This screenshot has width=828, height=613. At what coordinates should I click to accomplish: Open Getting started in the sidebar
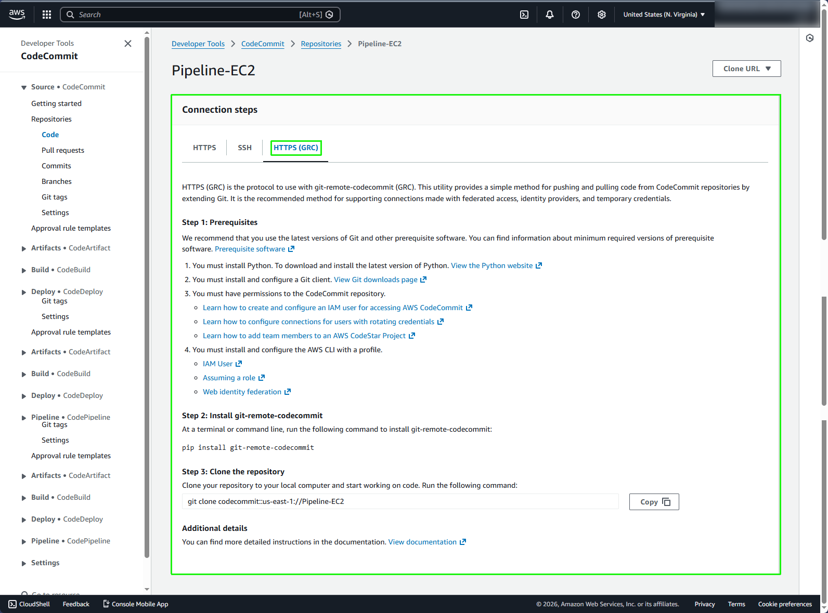tap(56, 103)
